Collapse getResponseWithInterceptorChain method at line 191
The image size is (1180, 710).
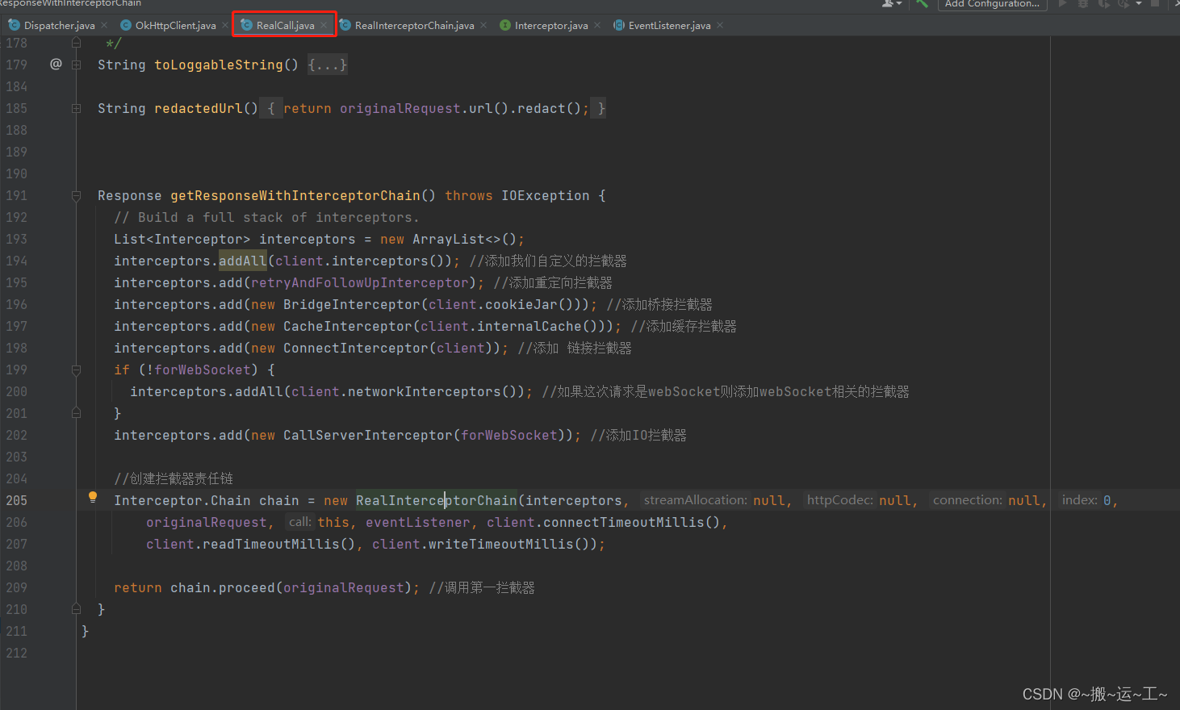(76, 195)
